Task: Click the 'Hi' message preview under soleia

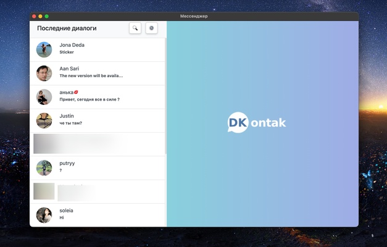Action: tap(62, 217)
